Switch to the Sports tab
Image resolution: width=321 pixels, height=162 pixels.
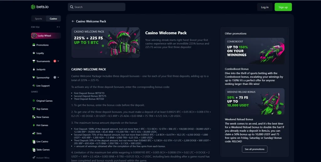(x=39, y=19)
